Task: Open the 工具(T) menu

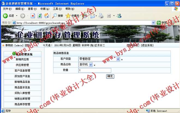Action: (x=57, y=9)
